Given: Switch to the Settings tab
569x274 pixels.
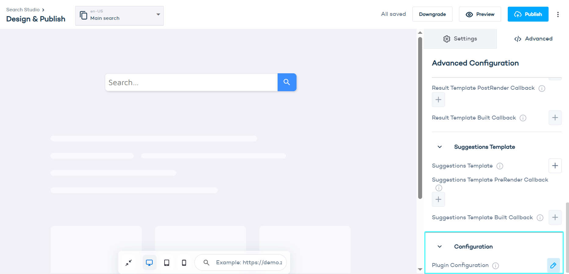Looking at the screenshot, I should (x=460, y=39).
